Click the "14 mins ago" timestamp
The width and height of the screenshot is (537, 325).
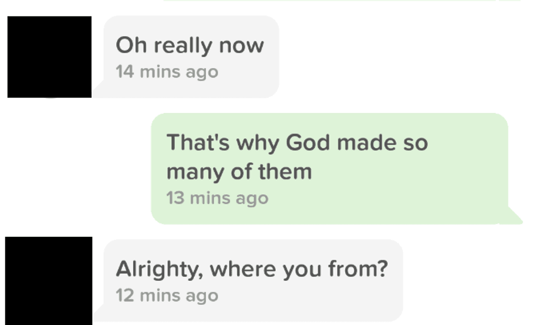point(167,72)
